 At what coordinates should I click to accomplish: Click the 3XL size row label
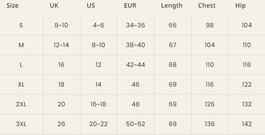click(21, 124)
